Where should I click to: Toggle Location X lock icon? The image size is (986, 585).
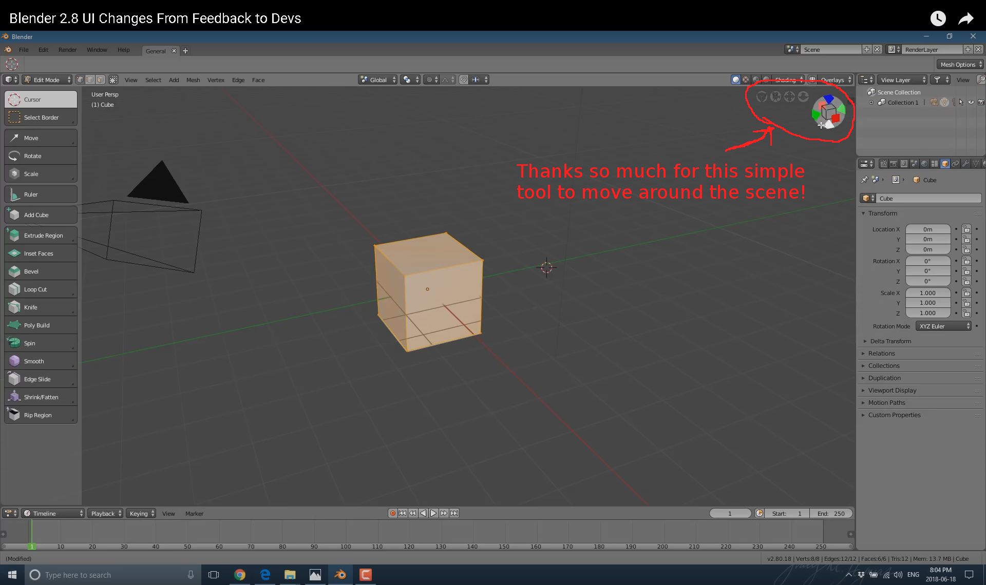966,229
